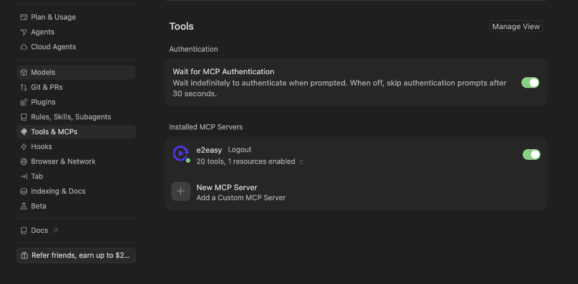578x284 pixels.
Task: Open Beta settings section
Action: pos(76,206)
